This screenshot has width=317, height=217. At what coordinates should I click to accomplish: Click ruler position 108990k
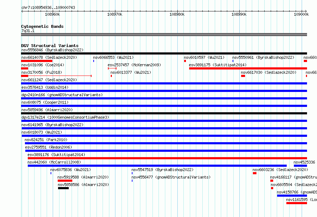(239, 14)
